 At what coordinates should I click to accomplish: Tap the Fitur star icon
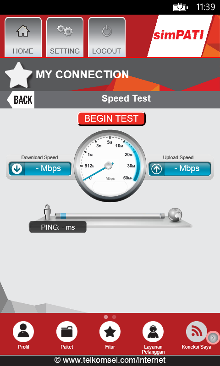(110, 331)
